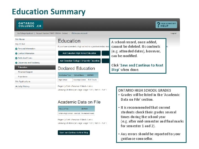Click the account number text in the header
199x149 pixels.
(x=52, y=33)
